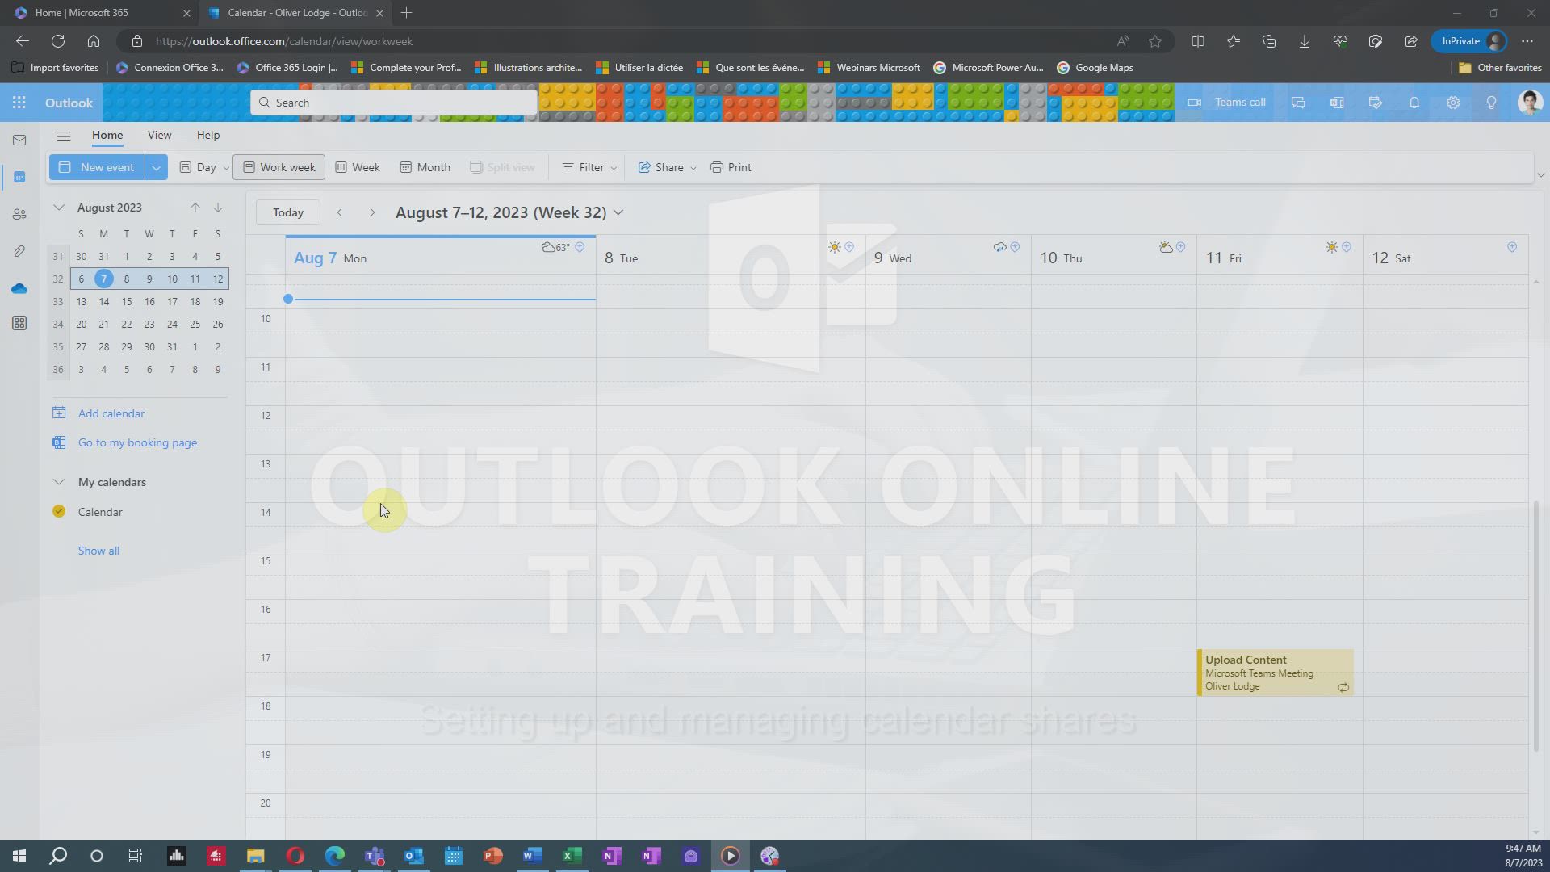Open the Files attachment module icon
Screen dimensions: 1550x872
(x=19, y=251)
